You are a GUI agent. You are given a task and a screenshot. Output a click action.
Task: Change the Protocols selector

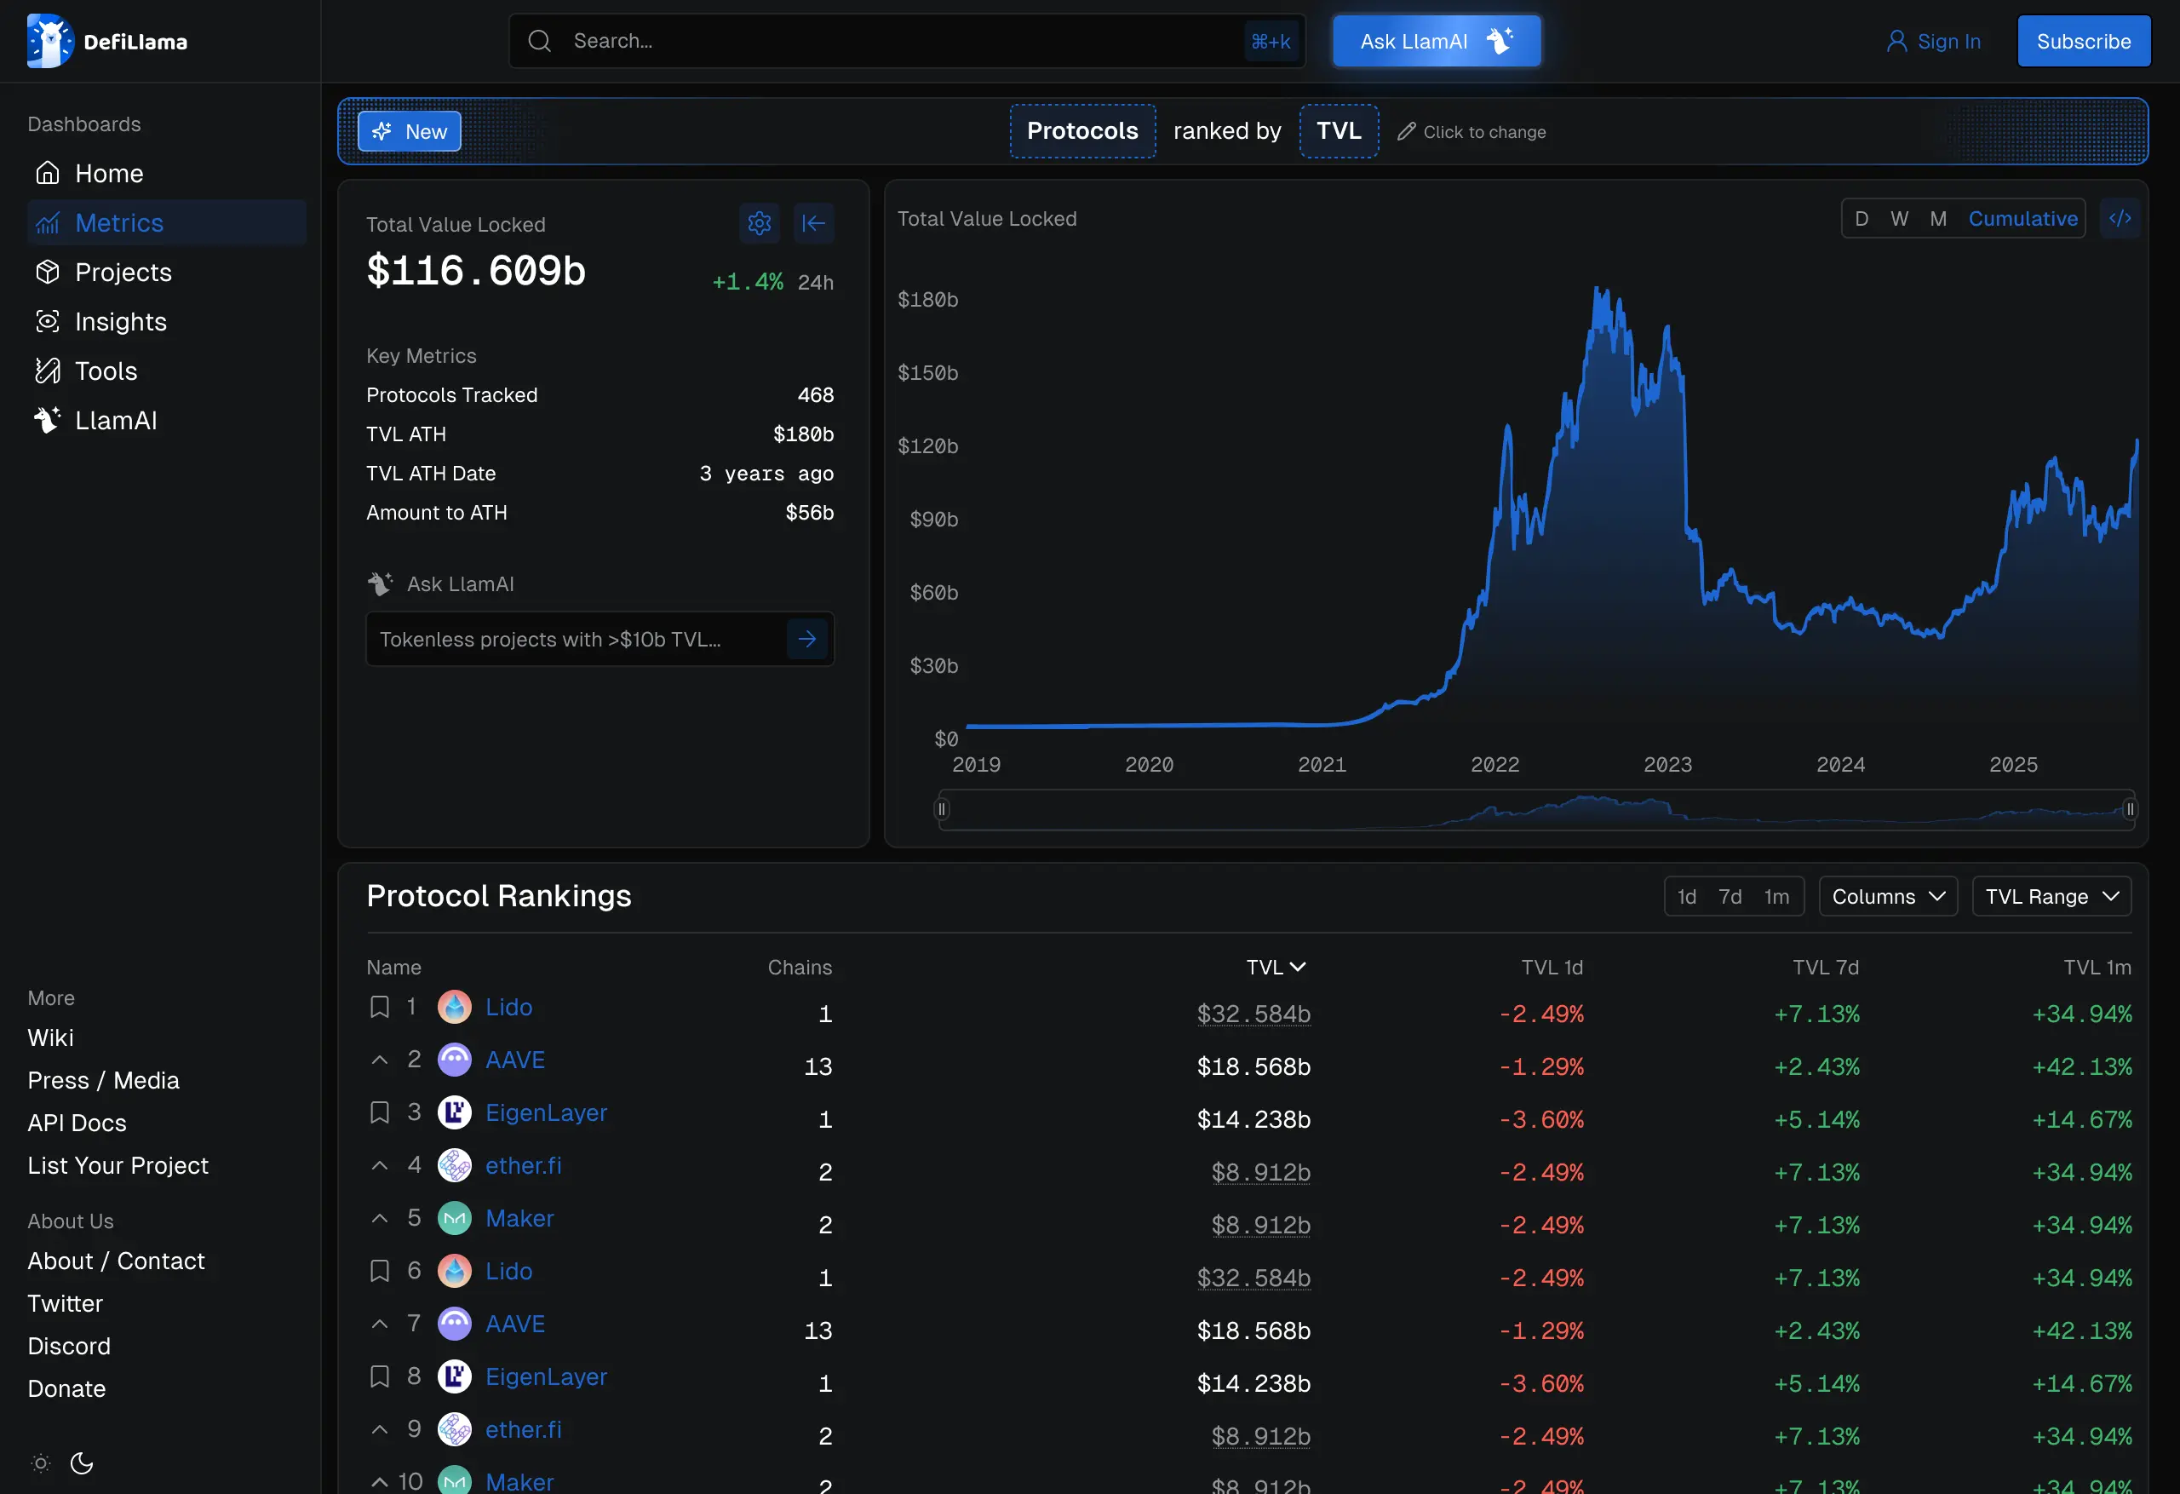pos(1082,131)
